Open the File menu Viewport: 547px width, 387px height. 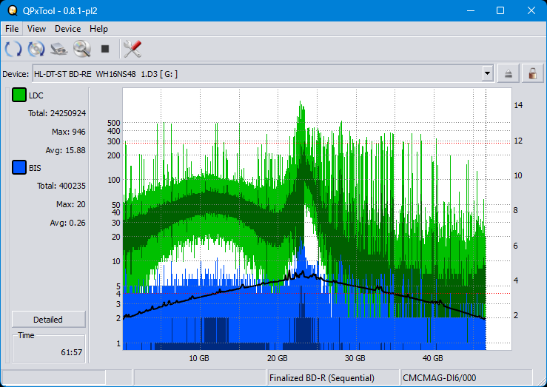[12, 29]
